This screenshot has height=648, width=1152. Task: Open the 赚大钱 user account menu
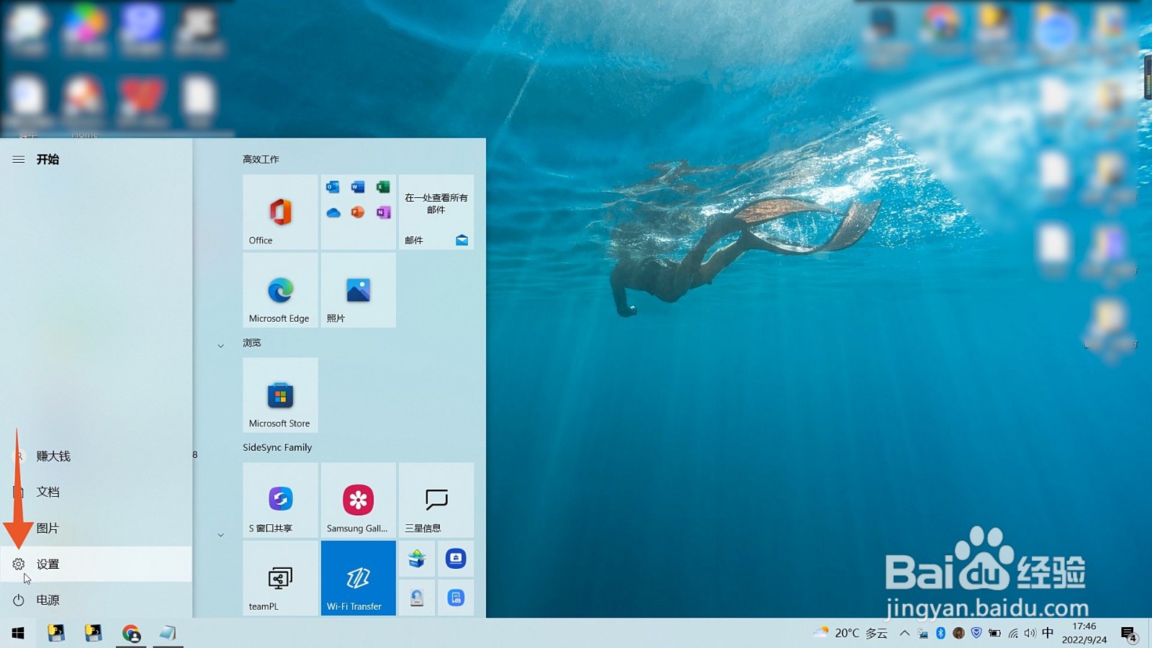[x=96, y=456]
